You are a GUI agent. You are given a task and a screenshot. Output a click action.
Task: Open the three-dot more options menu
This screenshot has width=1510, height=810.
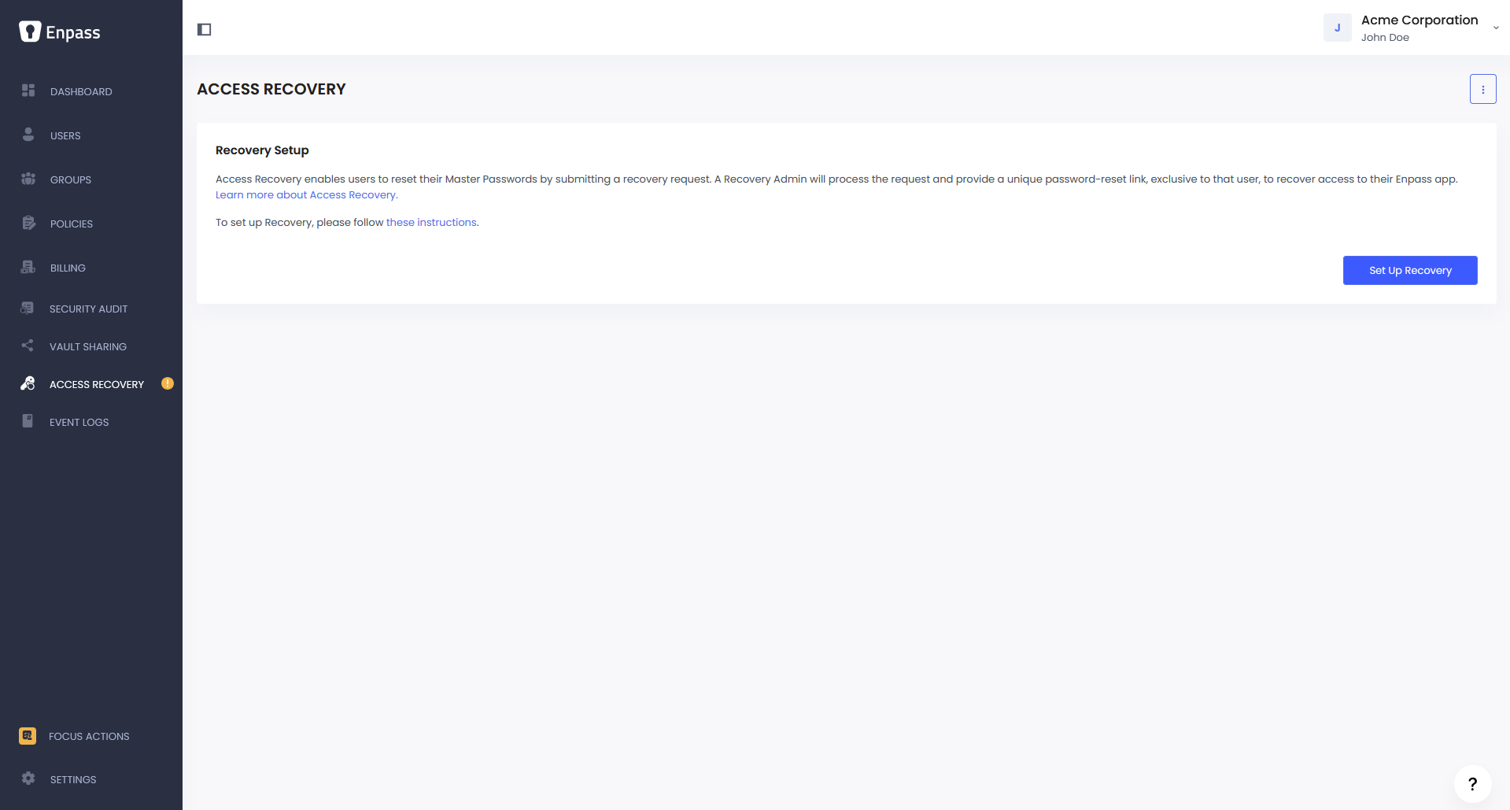pyautogui.click(x=1483, y=89)
